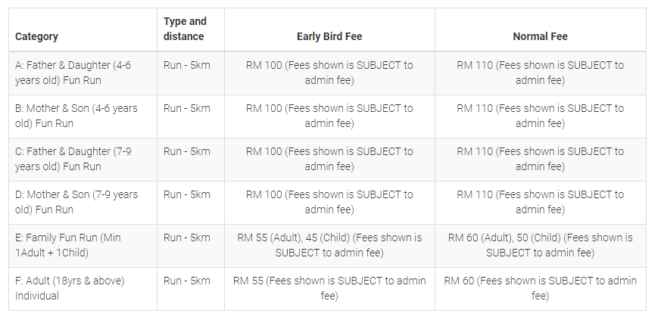Select early bird RM 100 fee for category A

(x=329, y=73)
